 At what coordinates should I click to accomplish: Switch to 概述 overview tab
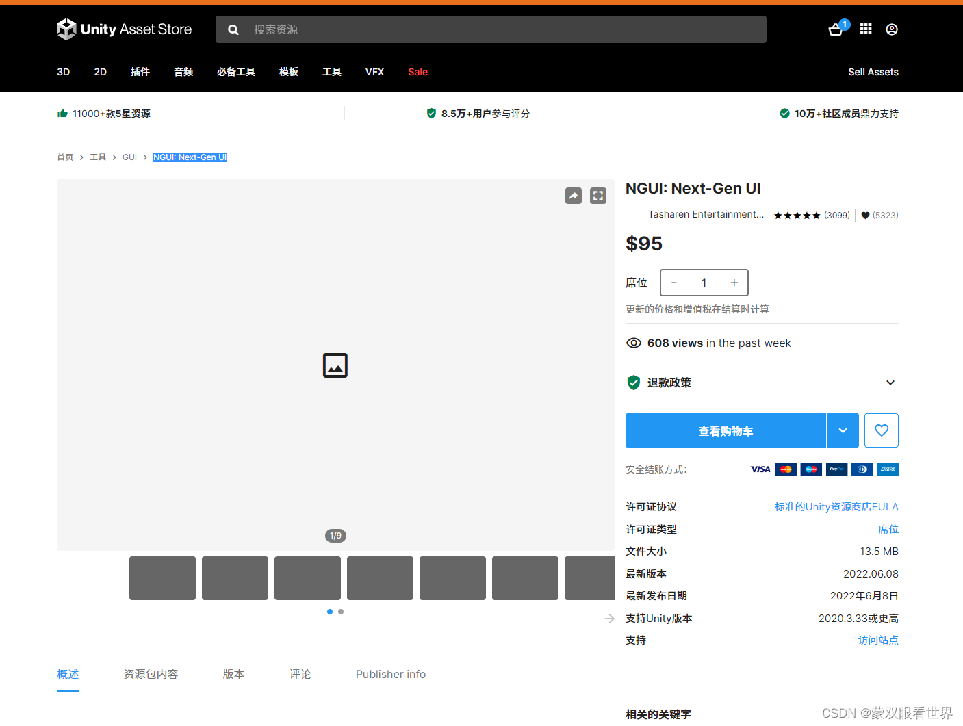(68, 675)
